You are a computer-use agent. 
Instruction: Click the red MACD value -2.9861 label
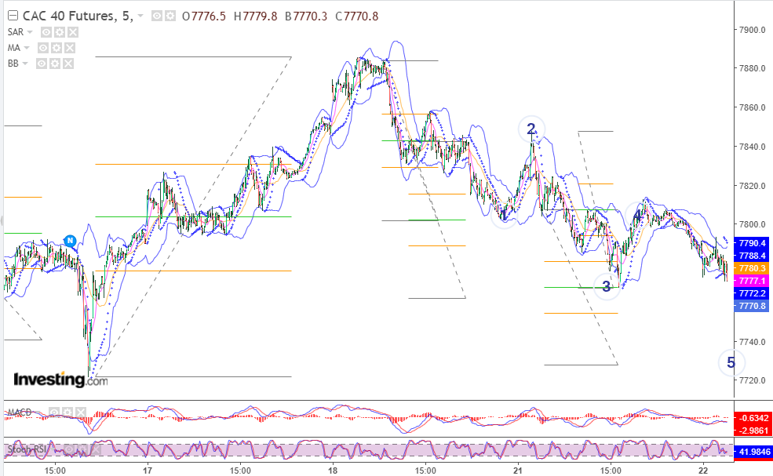[x=751, y=431]
